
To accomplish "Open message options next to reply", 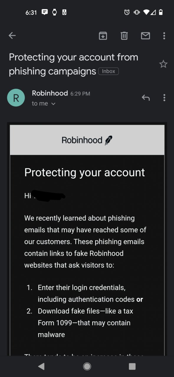I will (164, 98).
